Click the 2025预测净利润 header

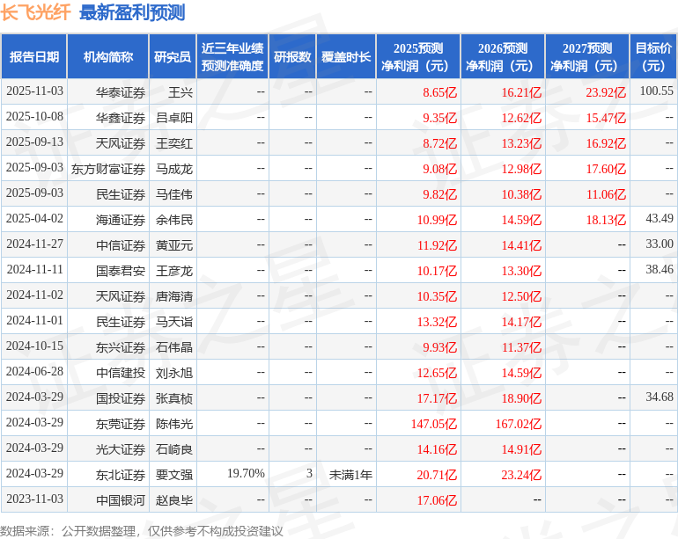418,56
